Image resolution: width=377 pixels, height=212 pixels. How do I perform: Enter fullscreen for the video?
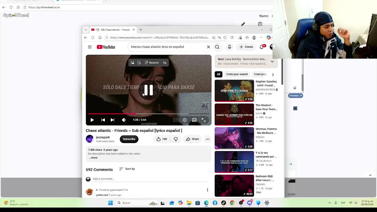pyautogui.click(x=204, y=120)
